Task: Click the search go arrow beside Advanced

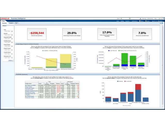Action: pyautogui.click(x=140, y=19)
